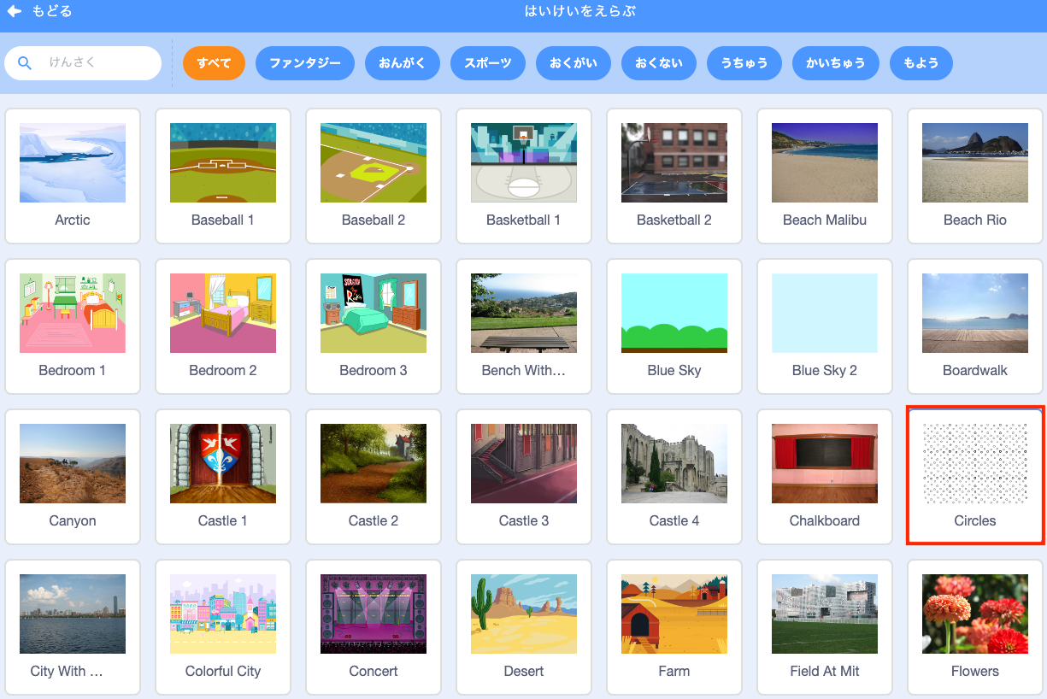Filter backdrops by おくない
Screen dimensions: 1047x699
tap(659, 63)
